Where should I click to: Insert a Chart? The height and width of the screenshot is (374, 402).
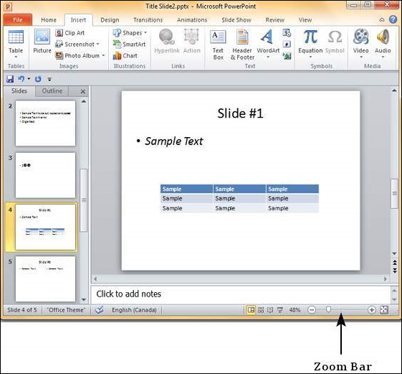125,55
